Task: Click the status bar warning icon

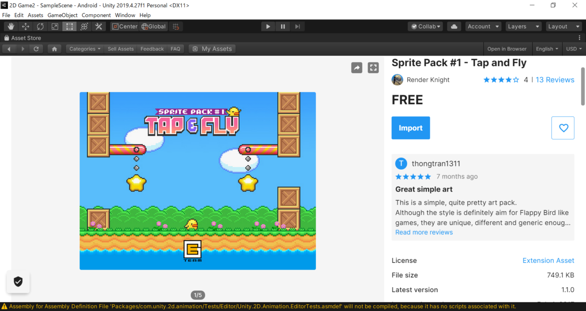Action: (4, 306)
